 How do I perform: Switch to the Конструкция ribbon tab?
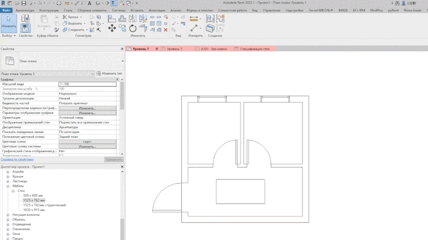pos(49,11)
